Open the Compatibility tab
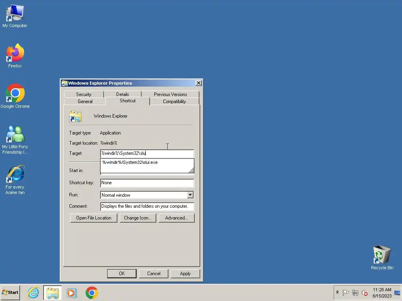The image size is (402, 301). [x=174, y=102]
